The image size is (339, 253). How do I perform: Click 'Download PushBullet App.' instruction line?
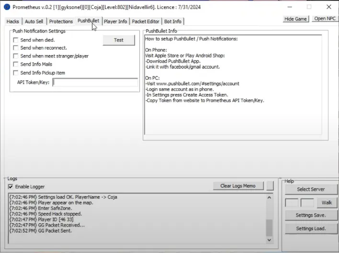pos(173,61)
